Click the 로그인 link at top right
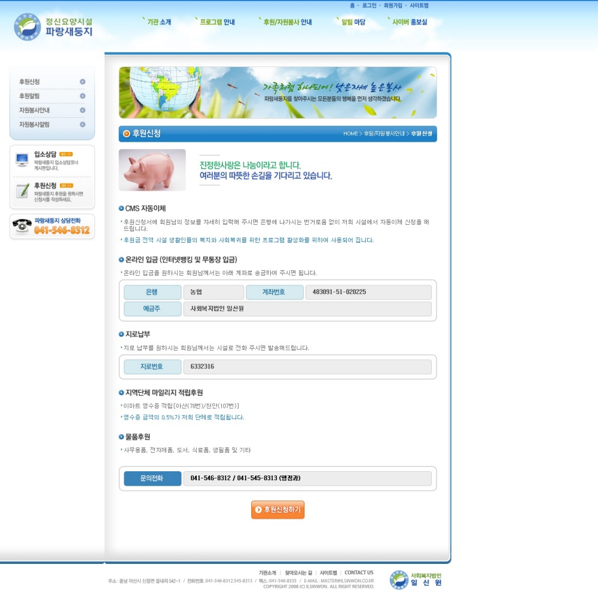This screenshot has width=598, height=595. pos(369,5)
